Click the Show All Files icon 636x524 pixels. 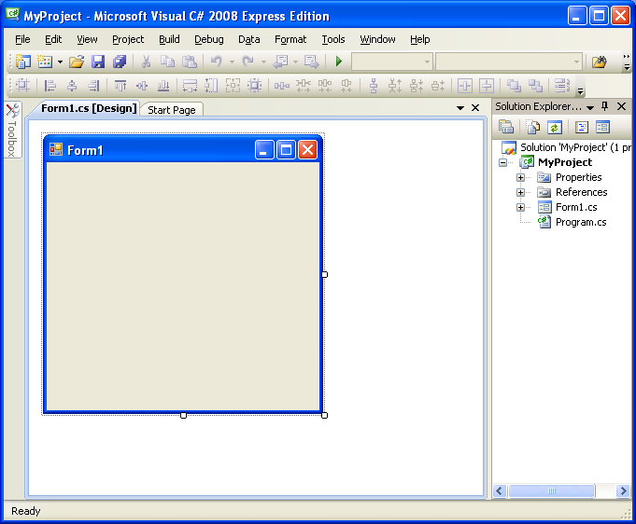pos(533,128)
